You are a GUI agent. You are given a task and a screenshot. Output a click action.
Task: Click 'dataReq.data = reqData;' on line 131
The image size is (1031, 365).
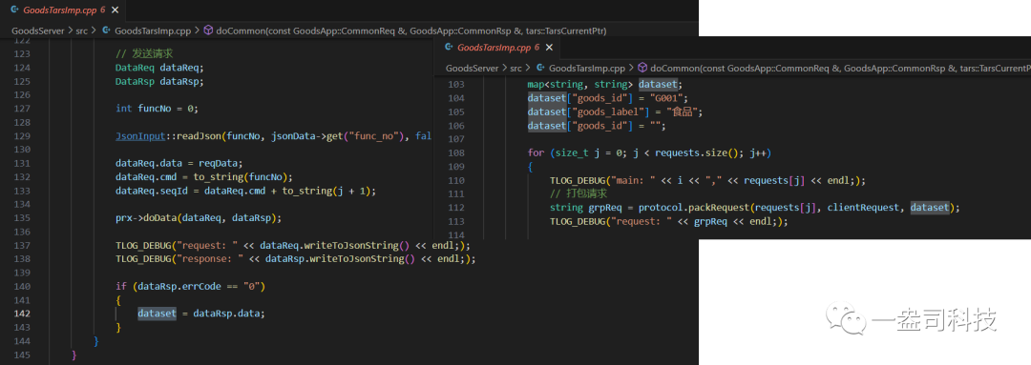click(x=179, y=164)
